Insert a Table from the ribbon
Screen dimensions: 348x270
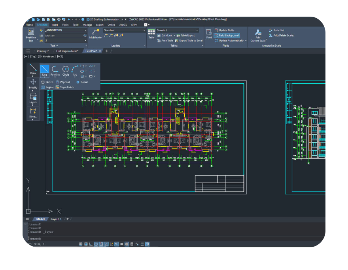(x=151, y=34)
